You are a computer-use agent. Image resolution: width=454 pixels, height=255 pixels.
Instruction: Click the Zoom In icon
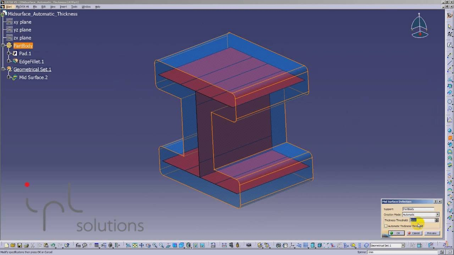click(x=155, y=245)
